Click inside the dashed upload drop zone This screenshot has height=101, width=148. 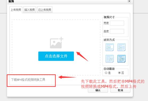(x=56, y=28)
